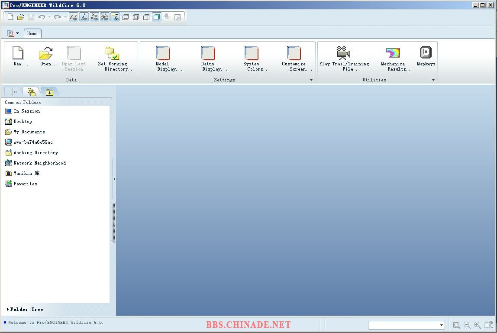Screen dimensions: 497x333
Task: Click the navigator sash grip below collapse handle
Action: [x=114, y=223]
